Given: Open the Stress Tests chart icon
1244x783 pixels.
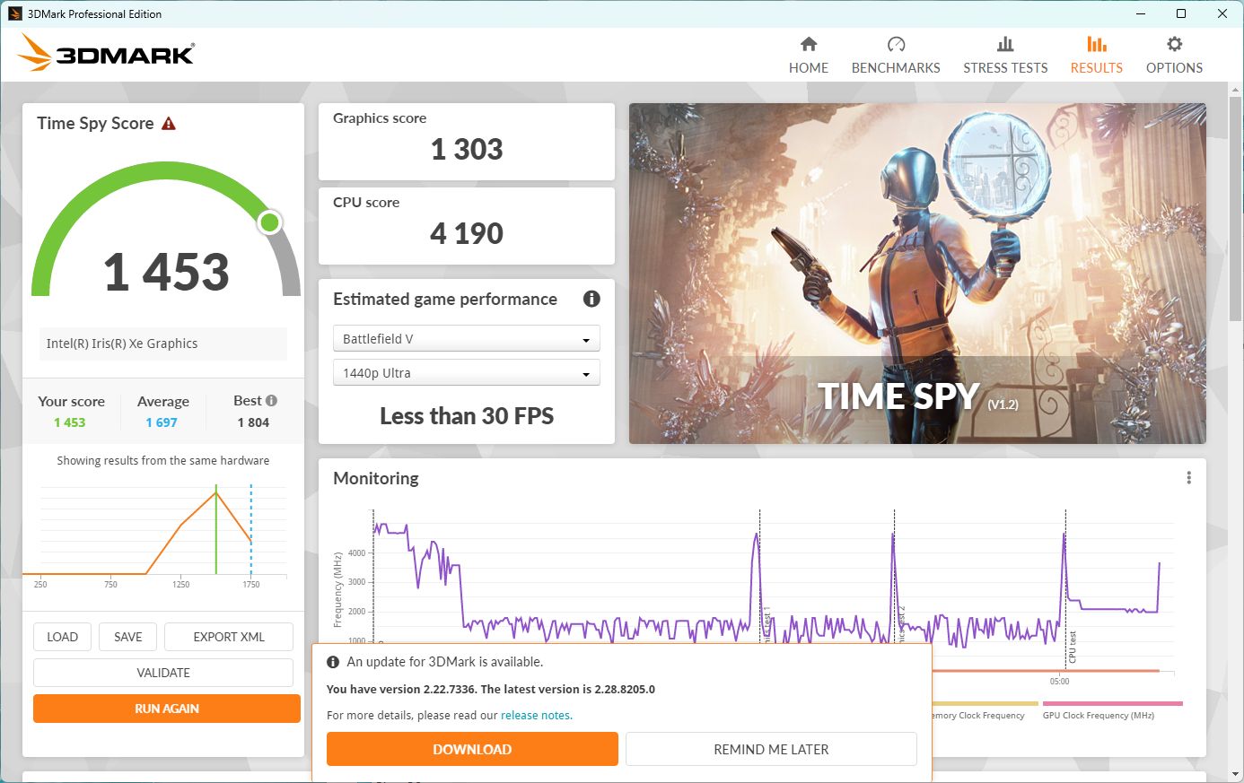Looking at the screenshot, I should [x=1005, y=44].
